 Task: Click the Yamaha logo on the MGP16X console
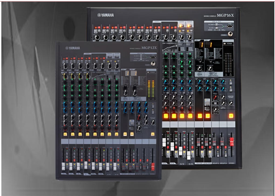click(106, 15)
